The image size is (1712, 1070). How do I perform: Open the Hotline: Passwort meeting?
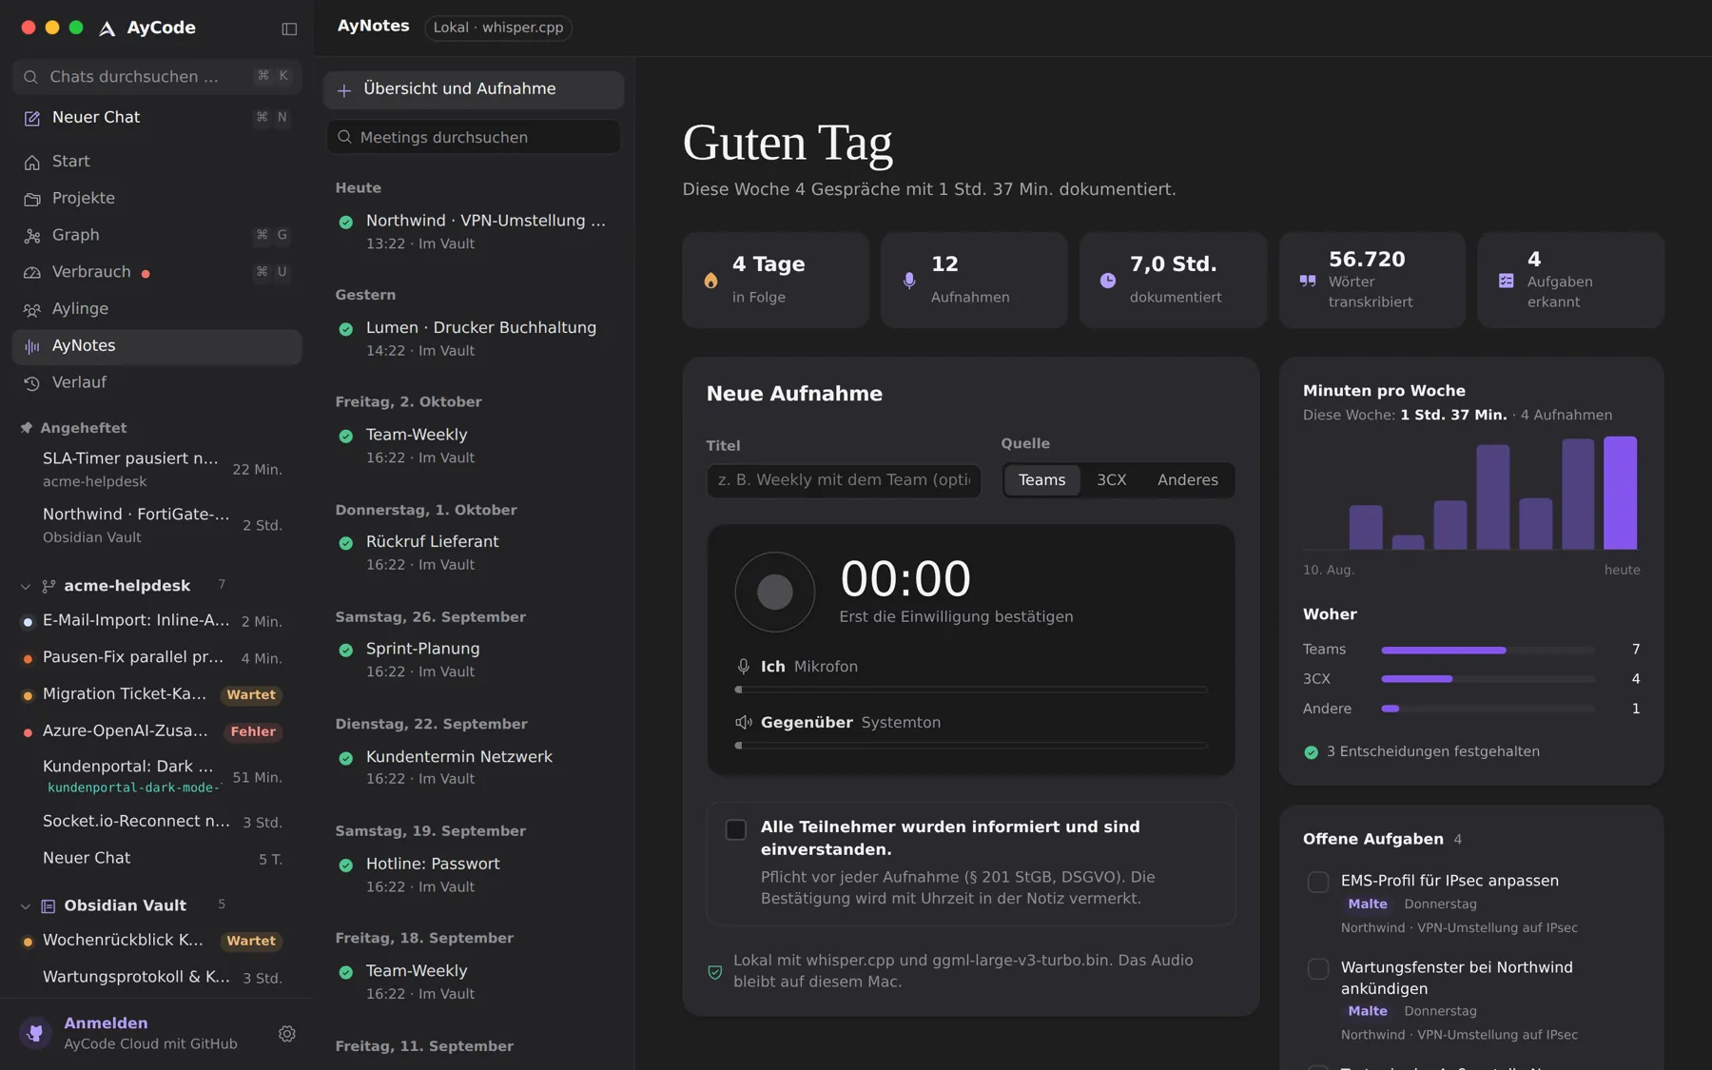[x=474, y=875]
